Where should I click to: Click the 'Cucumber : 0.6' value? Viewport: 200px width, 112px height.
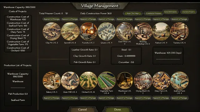click(x=126, y=62)
